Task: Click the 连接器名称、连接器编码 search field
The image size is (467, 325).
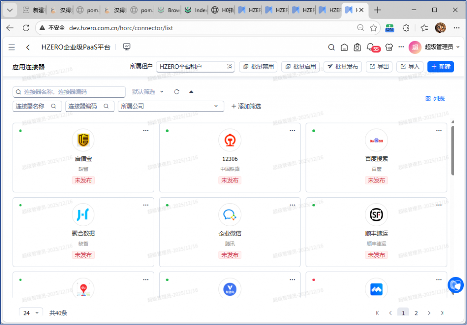Action: 69,92
